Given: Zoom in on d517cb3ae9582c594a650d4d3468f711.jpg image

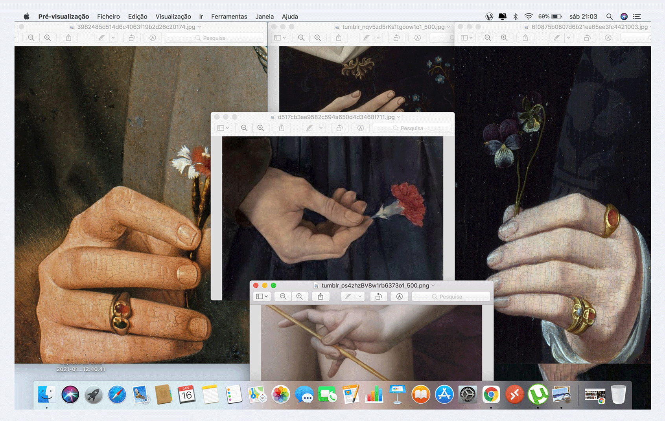Looking at the screenshot, I should [x=261, y=128].
